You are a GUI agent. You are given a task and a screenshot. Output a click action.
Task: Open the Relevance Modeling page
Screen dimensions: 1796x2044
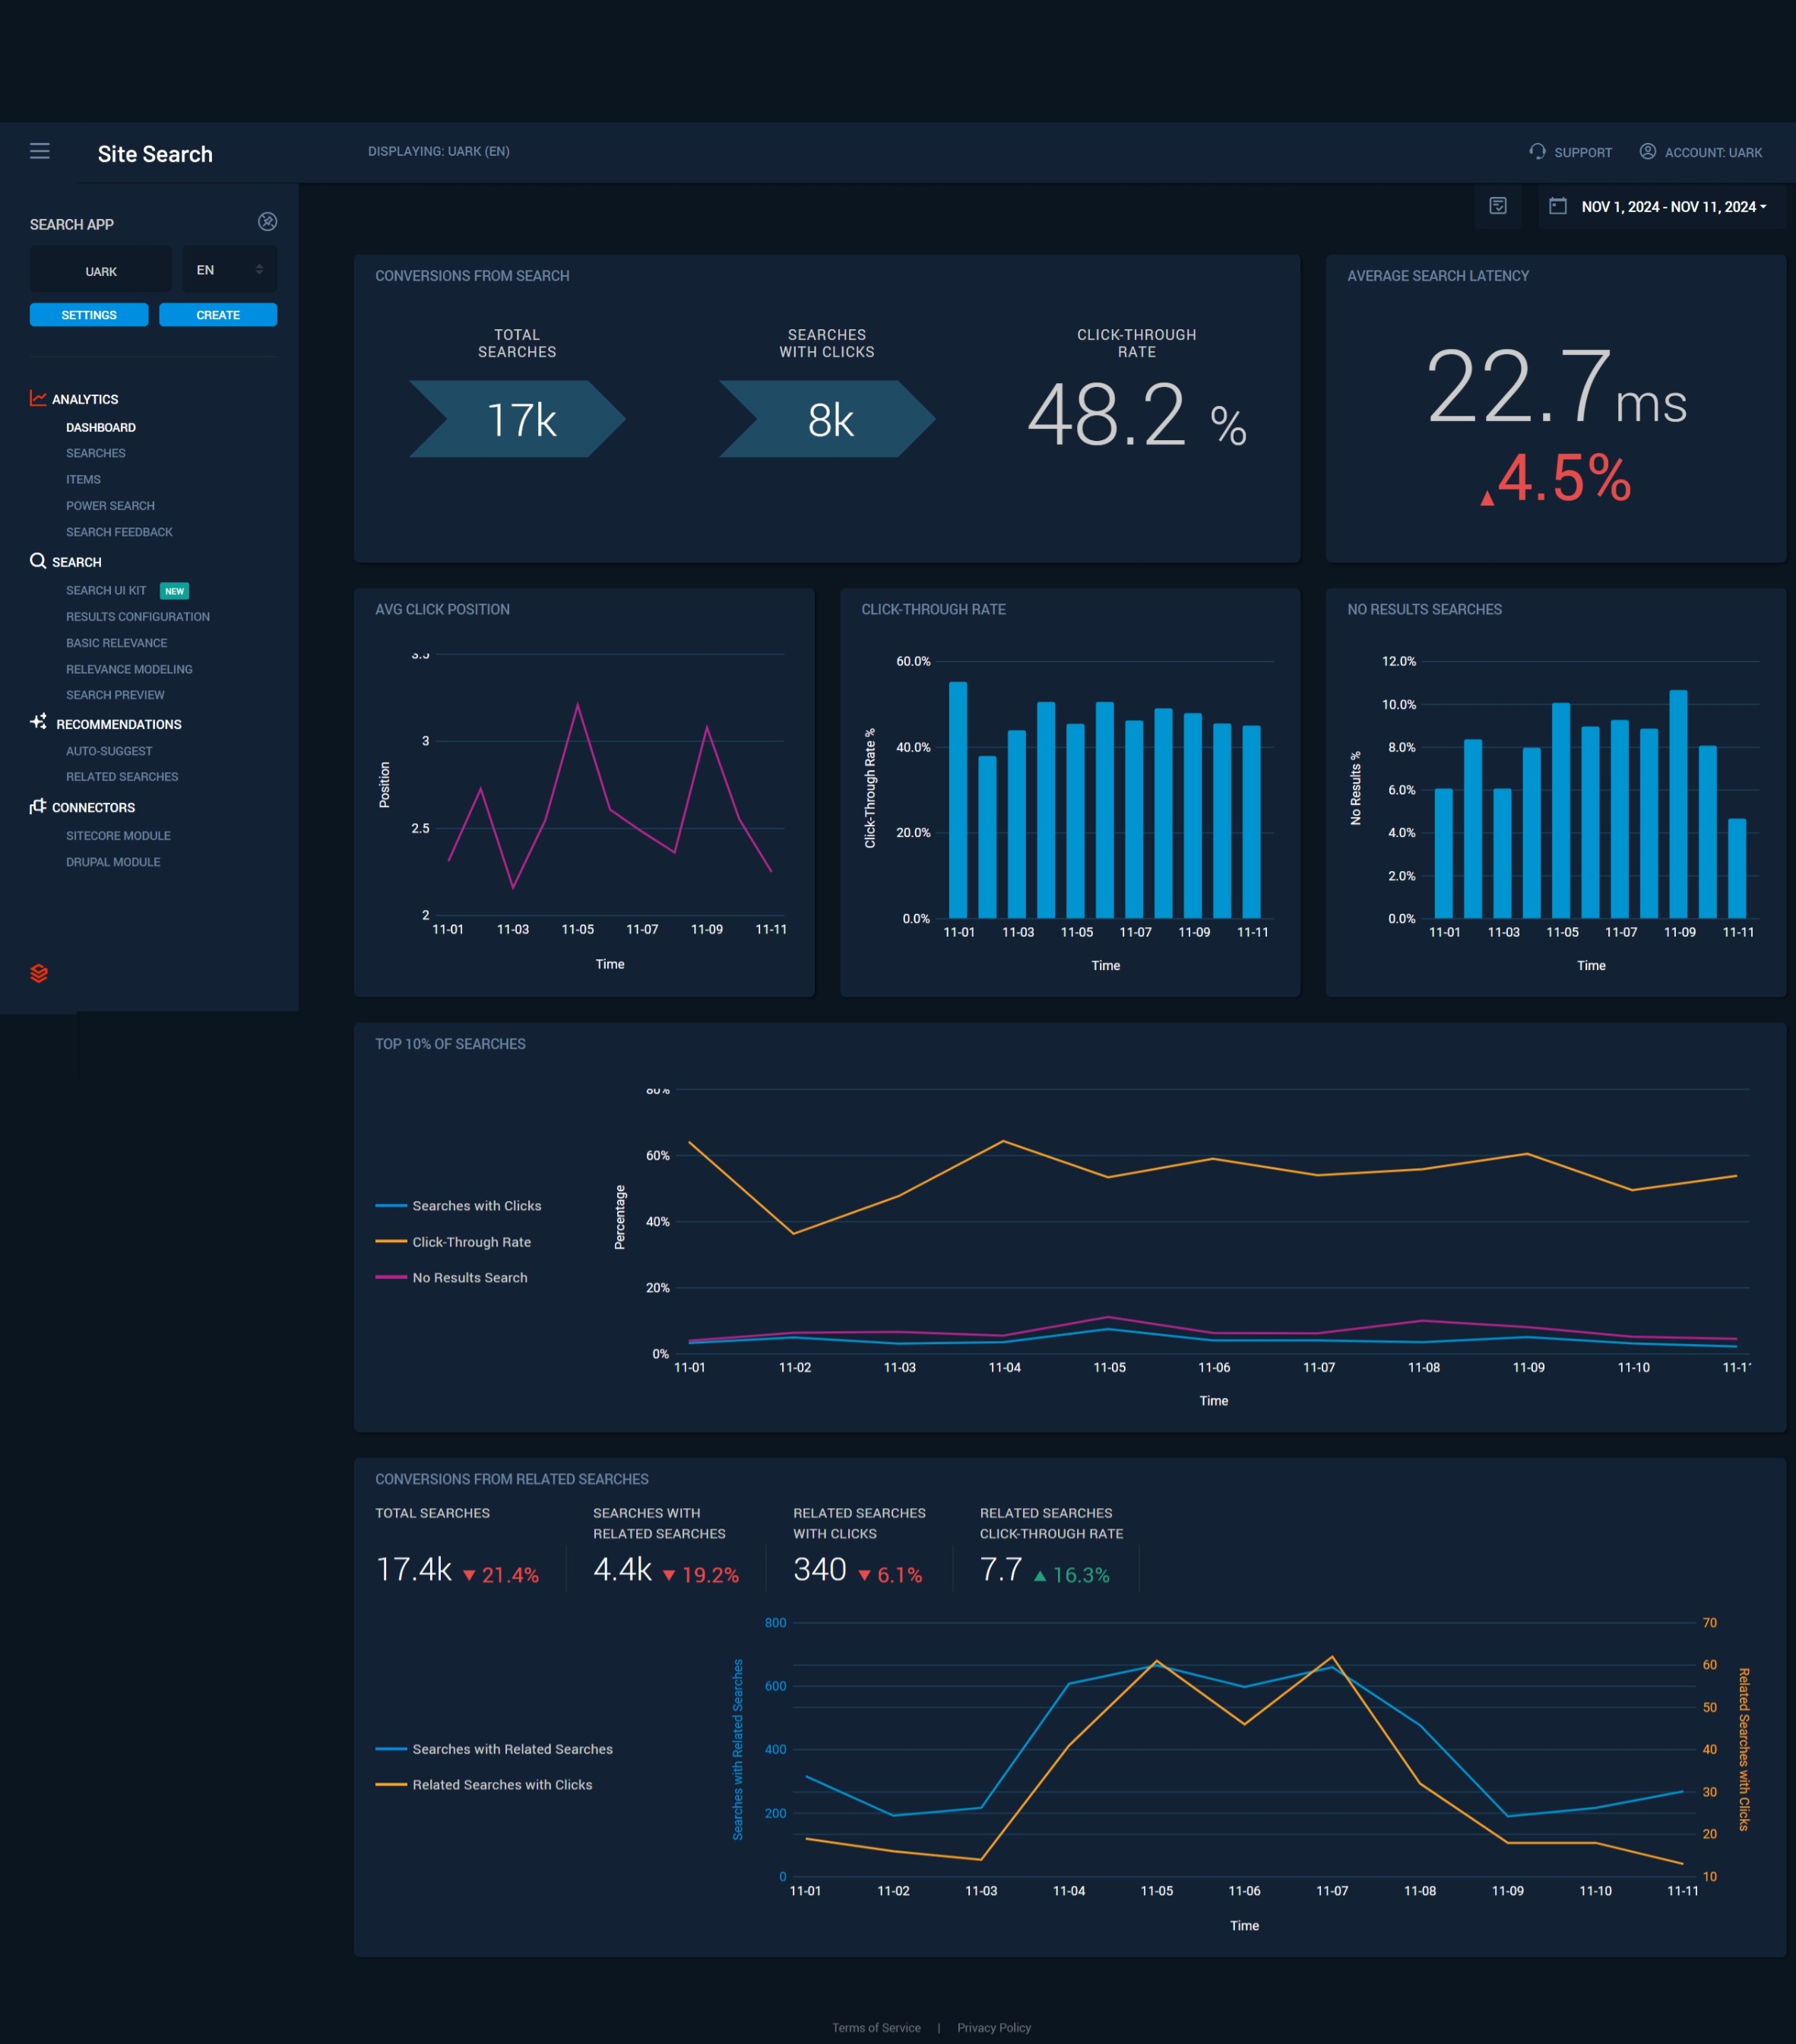click(131, 667)
